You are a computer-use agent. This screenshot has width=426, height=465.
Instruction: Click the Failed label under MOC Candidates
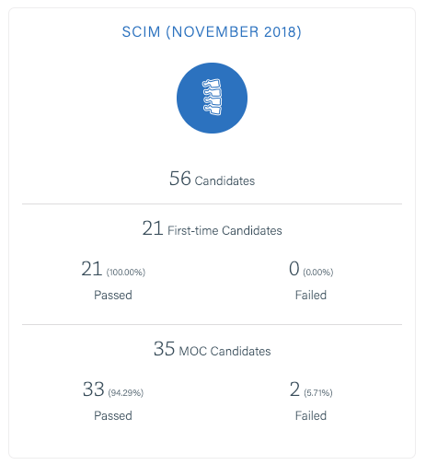point(311,415)
